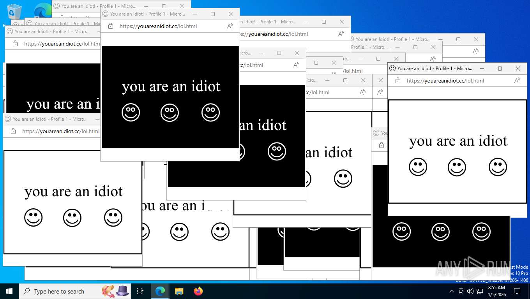The image size is (530, 299).
Task: Click the left smiley in lower-left white-page window
Action: (34, 217)
